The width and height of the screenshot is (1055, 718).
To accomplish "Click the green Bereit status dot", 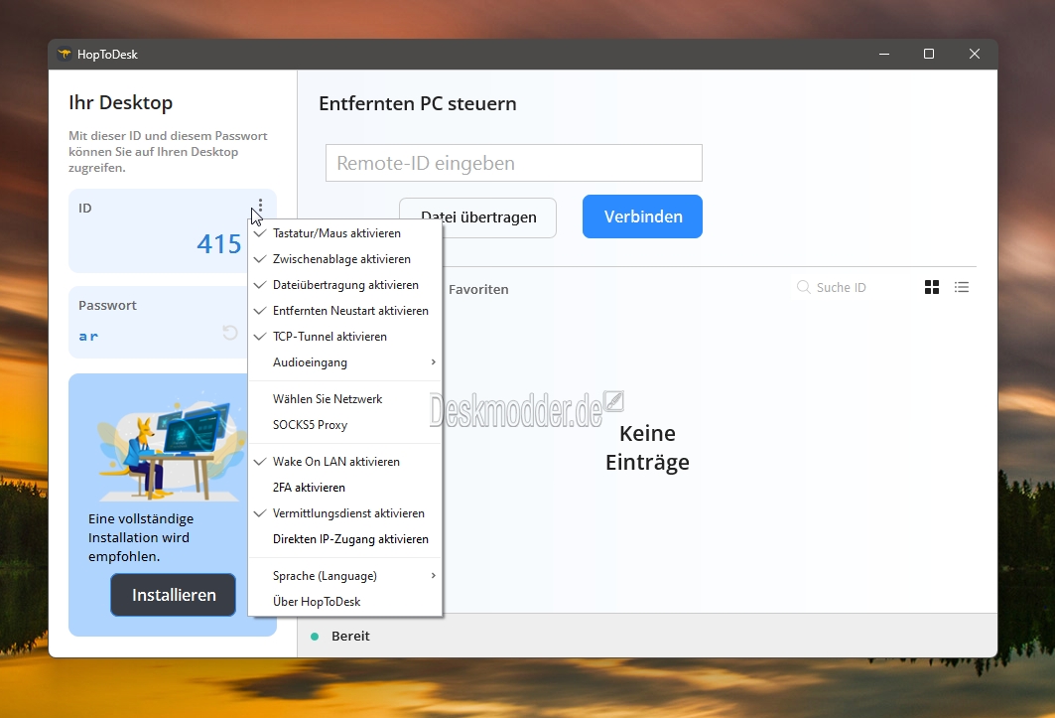I will pyautogui.click(x=315, y=637).
